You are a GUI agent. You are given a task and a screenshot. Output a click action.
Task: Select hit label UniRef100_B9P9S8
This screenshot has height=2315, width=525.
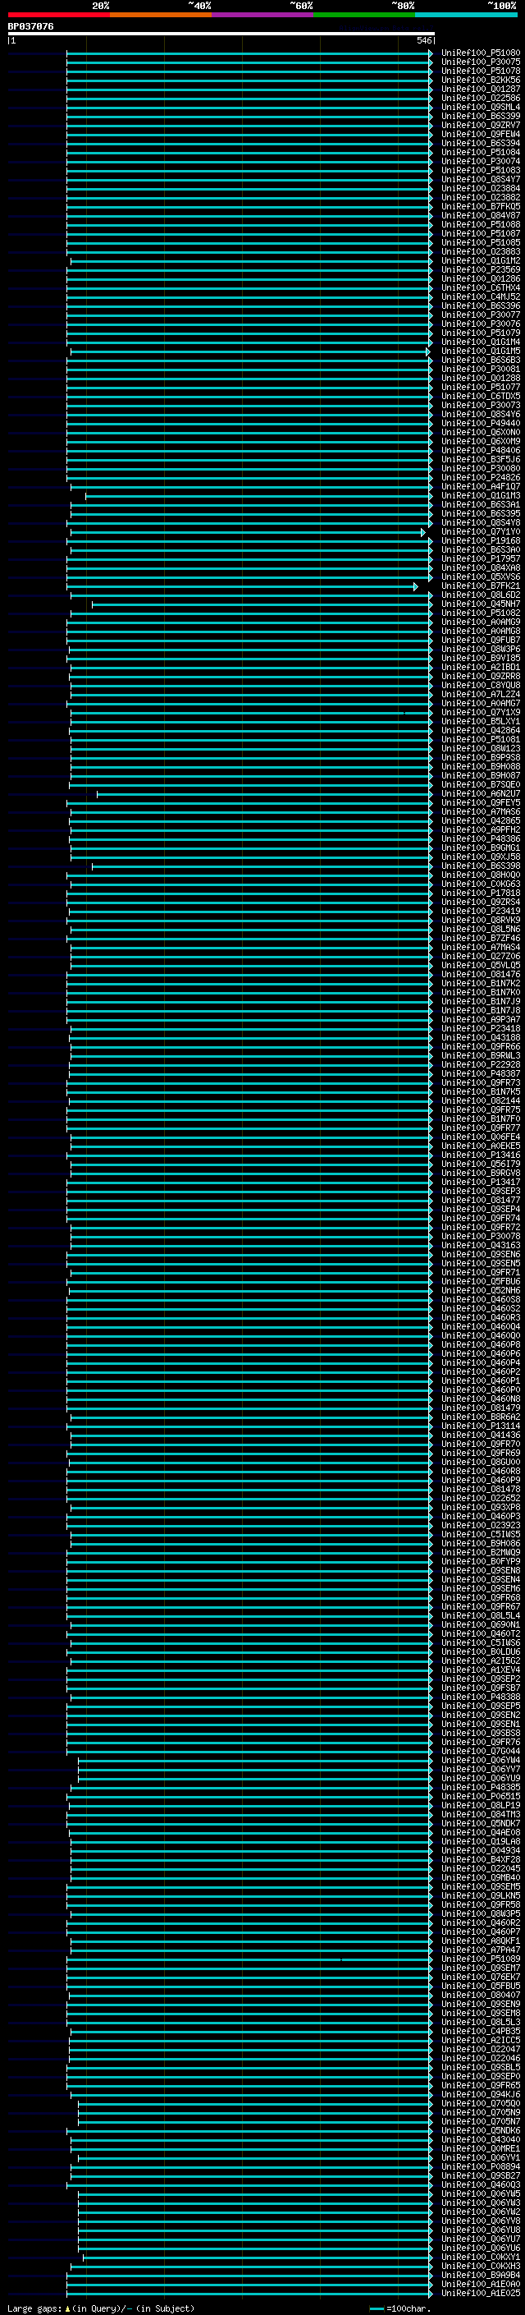[480, 758]
